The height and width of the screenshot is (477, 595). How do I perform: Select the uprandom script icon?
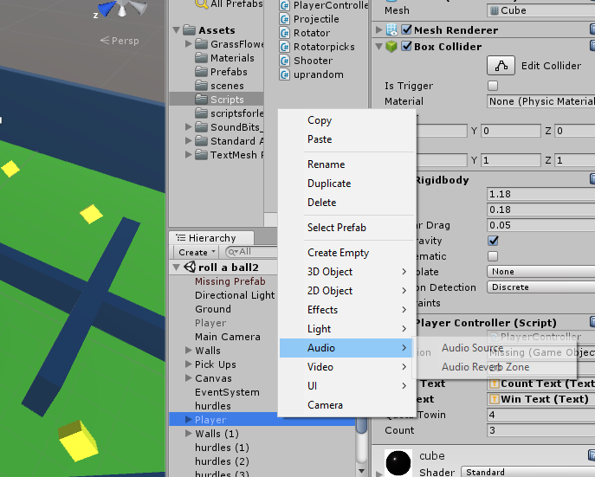pyautogui.click(x=284, y=74)
